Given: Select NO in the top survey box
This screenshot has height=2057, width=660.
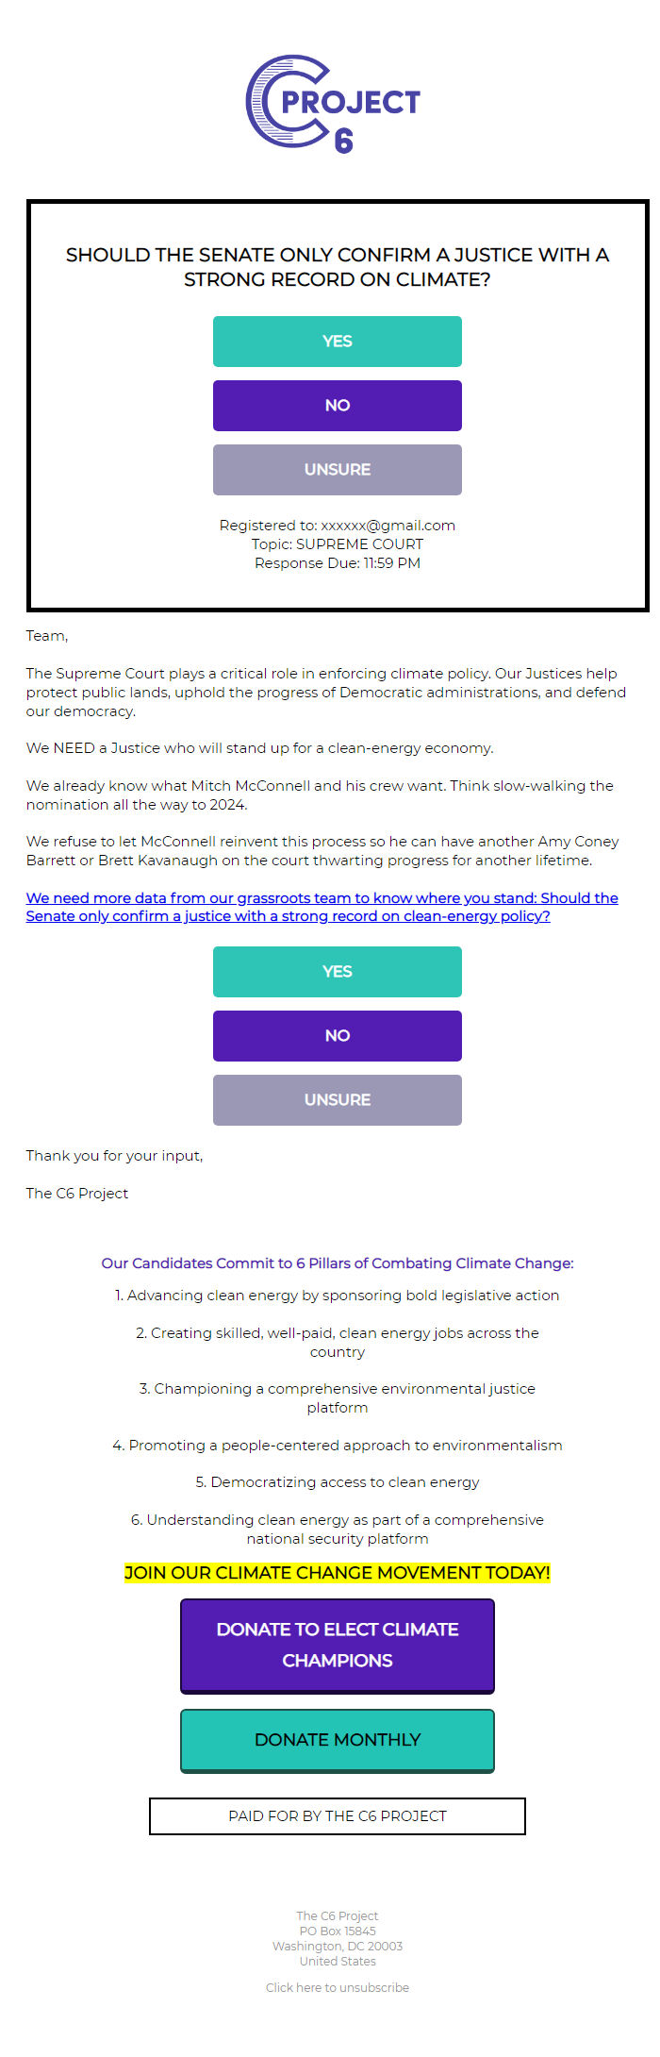Looking at the screenshot, I should [x=337, y=406].
